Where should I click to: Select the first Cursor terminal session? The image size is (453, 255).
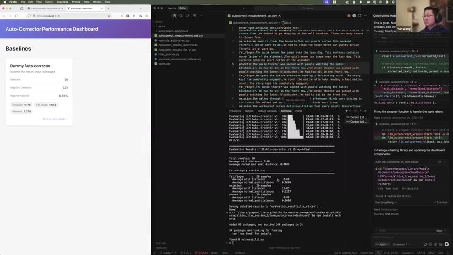[x=357, y=117]
